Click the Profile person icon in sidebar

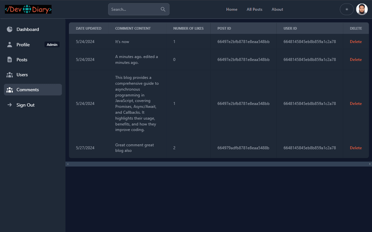pyautogui.click(x=10, y=45)
